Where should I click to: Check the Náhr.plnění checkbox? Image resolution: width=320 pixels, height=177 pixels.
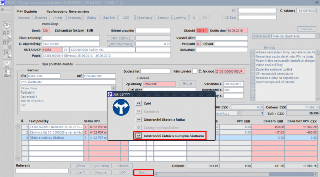click(194, 71)
